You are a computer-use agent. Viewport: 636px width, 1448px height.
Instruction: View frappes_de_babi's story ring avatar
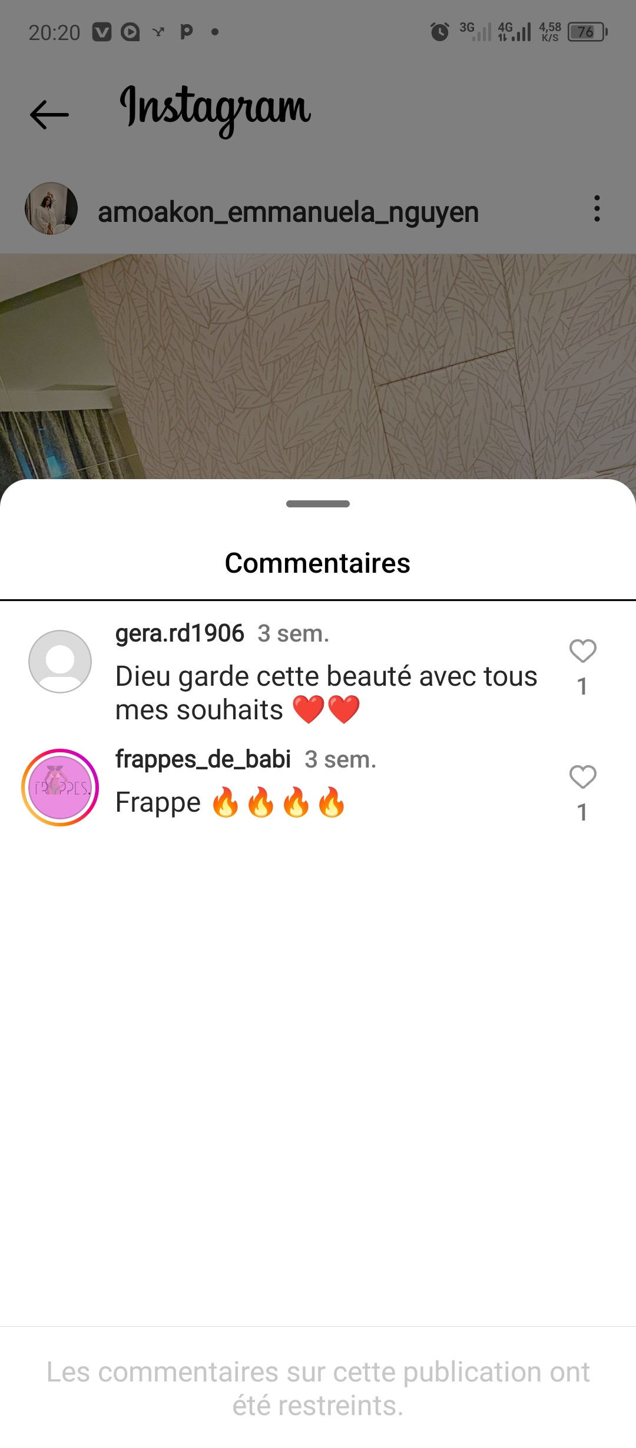pos(60,788)
